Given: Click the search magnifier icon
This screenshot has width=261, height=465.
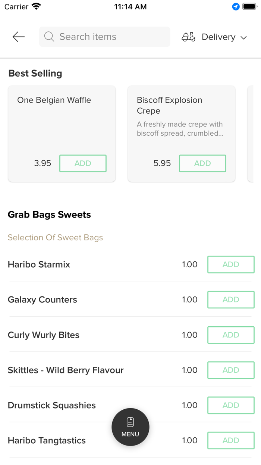Looking at the screenshot, I should pos(49,37).
